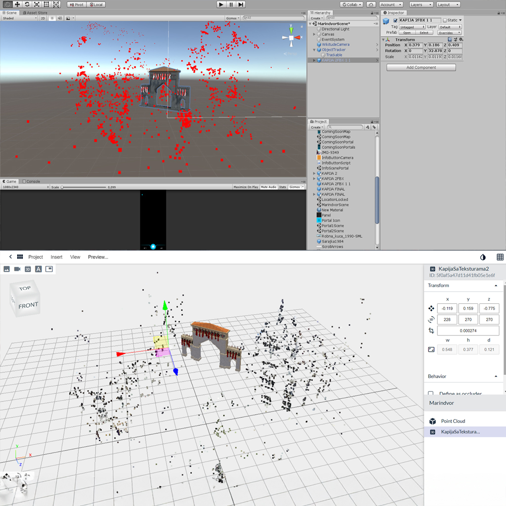This screenshot has width=506, height=506.
Task: Click the Play button
Action: 221,4
